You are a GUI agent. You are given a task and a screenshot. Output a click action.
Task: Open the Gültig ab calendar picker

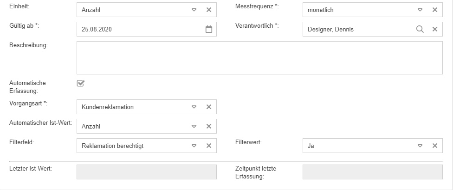[x=209, y=29]
